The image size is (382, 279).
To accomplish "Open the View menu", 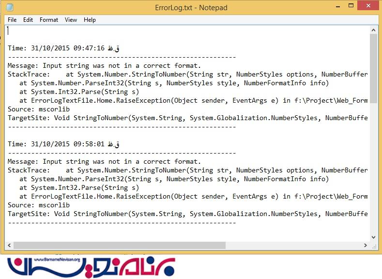I will pyautogui.click(x=71, y=20).
